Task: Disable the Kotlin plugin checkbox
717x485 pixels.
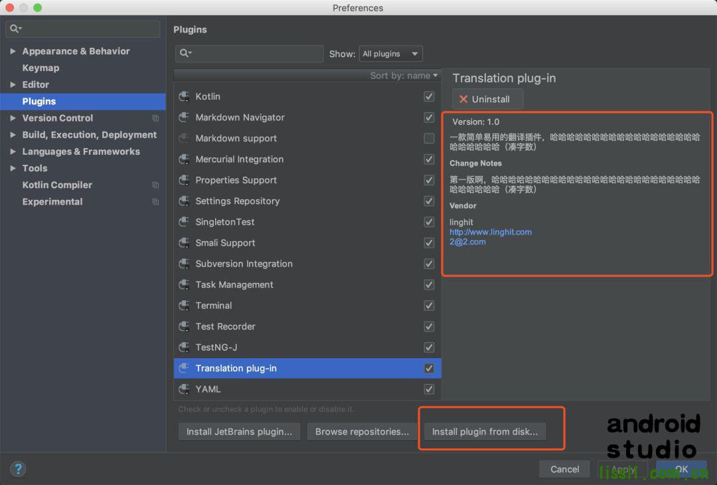Action: [x=429, y=96]
